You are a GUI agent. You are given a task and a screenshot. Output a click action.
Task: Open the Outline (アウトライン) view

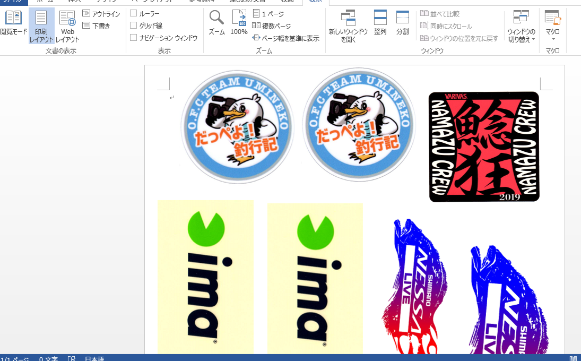click(101, 14)
